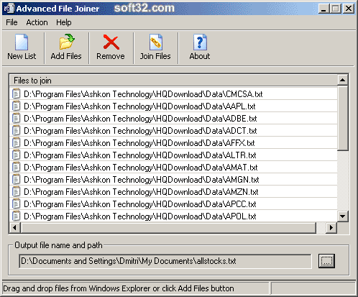Minimize the Advanced File Joiner window

point(324,9)
